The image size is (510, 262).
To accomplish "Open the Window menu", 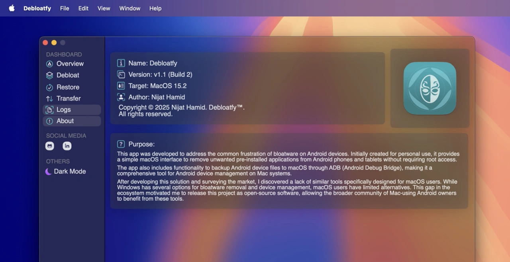I will pos(130,8).
